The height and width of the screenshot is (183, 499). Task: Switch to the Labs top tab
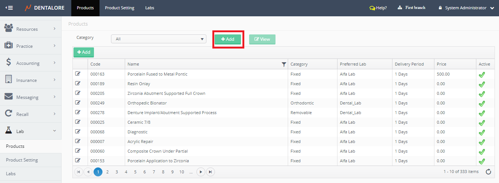[150, 8]
